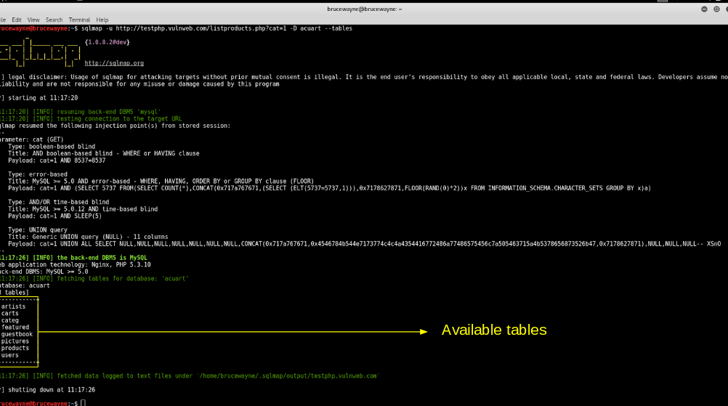
Task: Open the Edit menu
Action: 17,20
